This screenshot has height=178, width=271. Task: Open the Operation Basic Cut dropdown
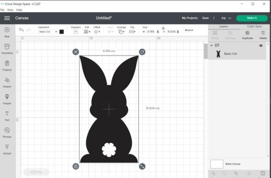click(x=48, y=32)
